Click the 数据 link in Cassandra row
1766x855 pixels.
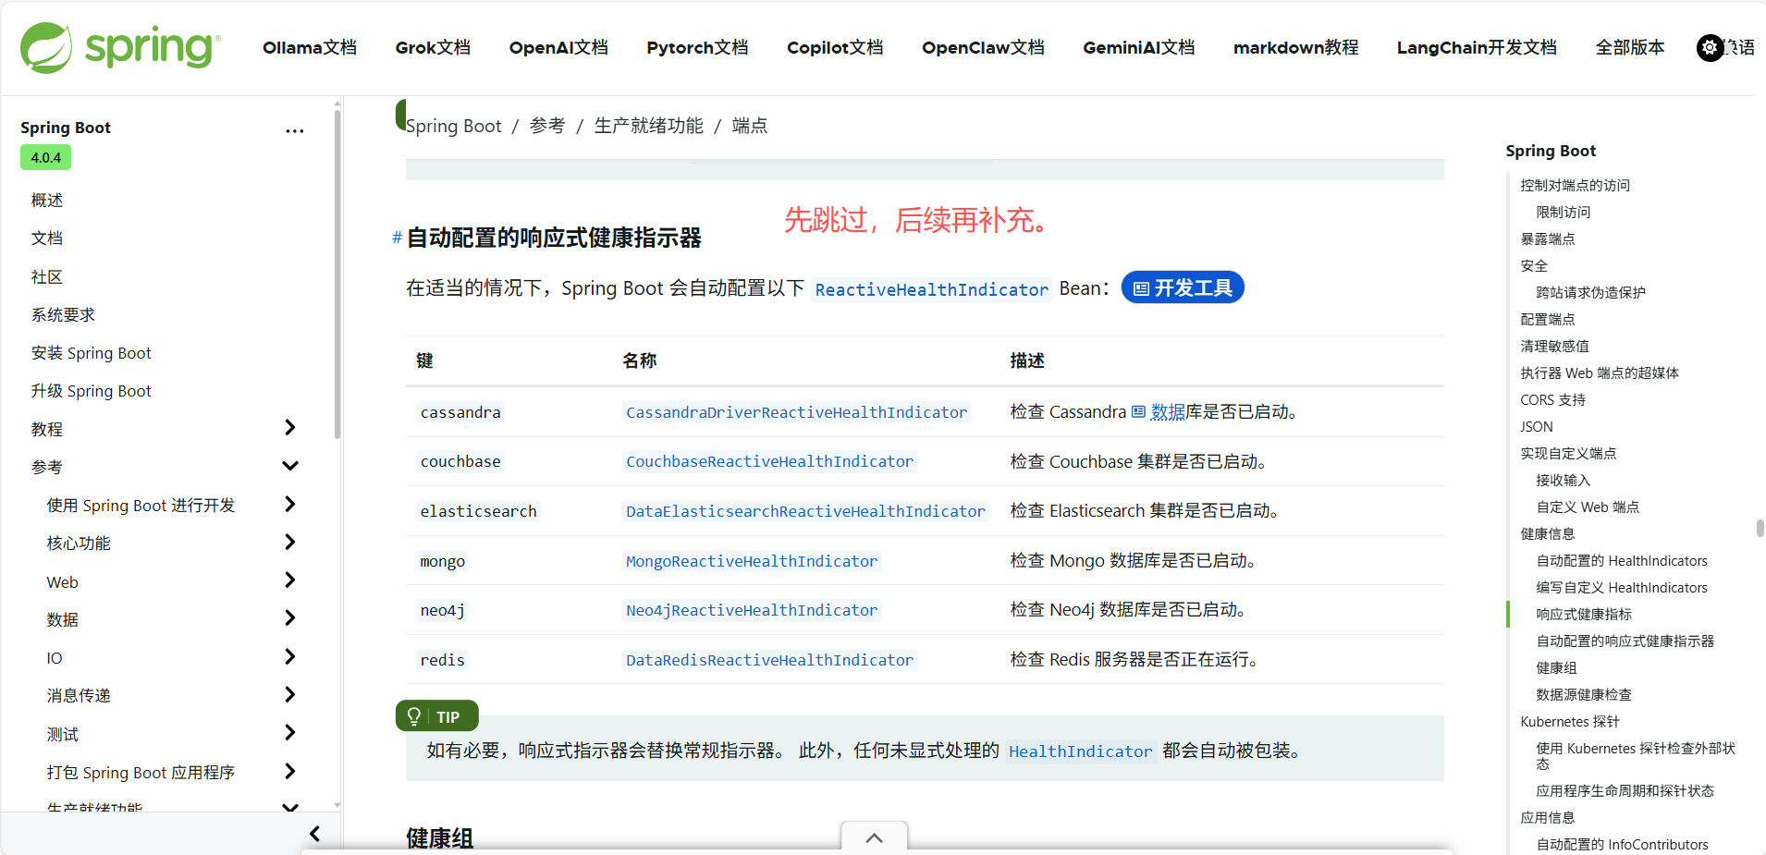coord(1168,411)
